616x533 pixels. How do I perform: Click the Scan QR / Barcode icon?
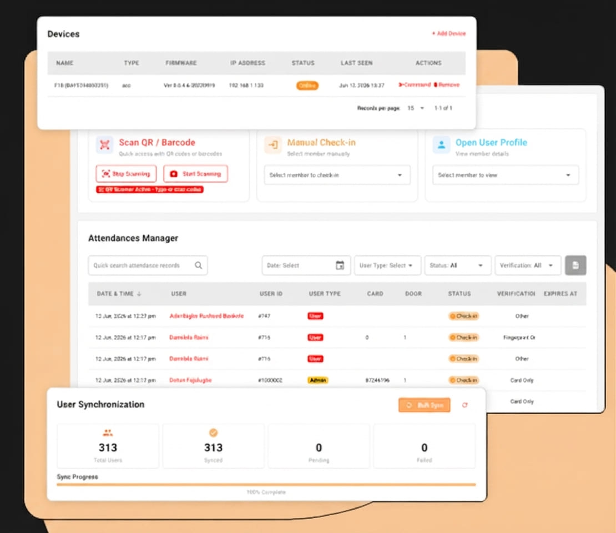[104, 145]
